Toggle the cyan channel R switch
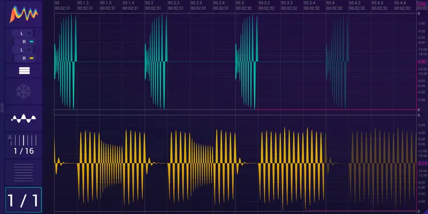This screenshot has width=428, height=214. (x=23, y=41)
